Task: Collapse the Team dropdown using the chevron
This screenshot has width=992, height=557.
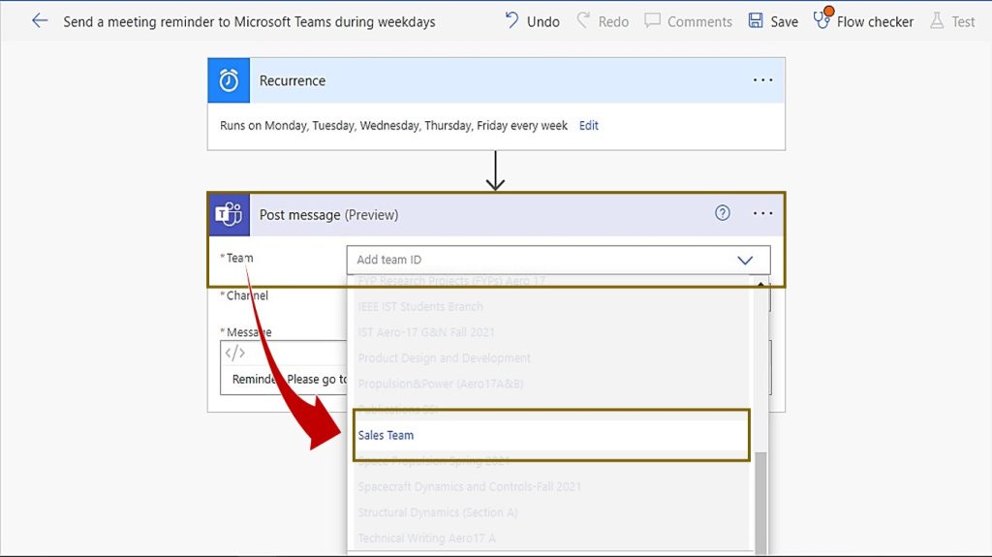Action: (745, 261)
